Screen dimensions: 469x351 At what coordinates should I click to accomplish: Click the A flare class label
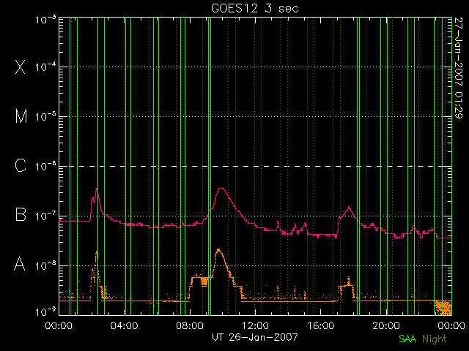(20, 264)
